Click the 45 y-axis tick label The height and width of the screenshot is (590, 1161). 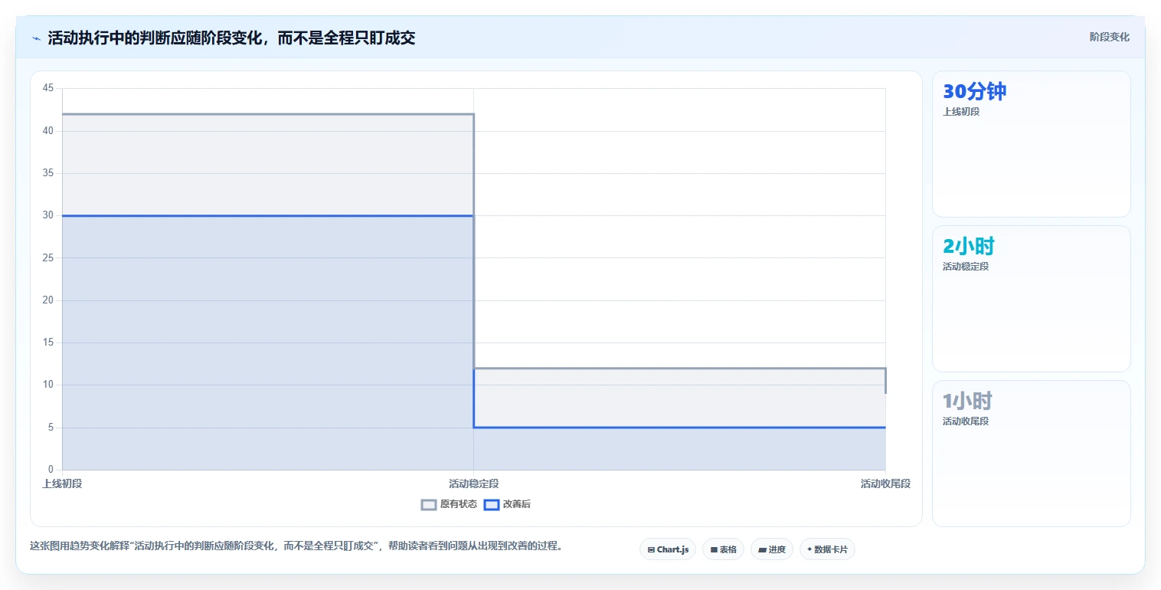[x=48, y=88]
